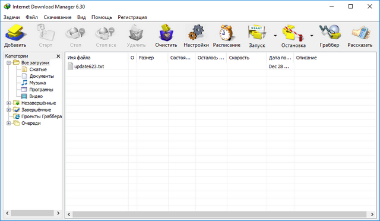The width and height of the screenshot is (380, 221).
Task: Click the download list scroll left arrow
Action: 69,214
